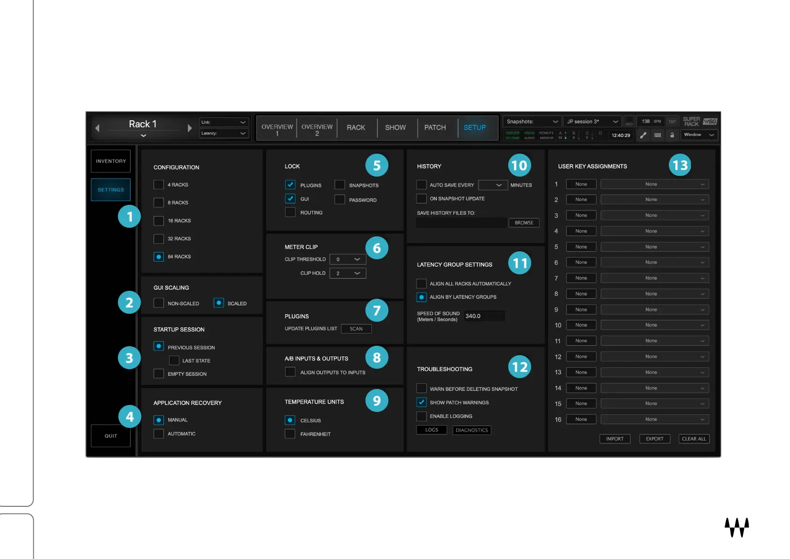
Task: Toggle full-screen arrows icon
Action: (643, 135)
